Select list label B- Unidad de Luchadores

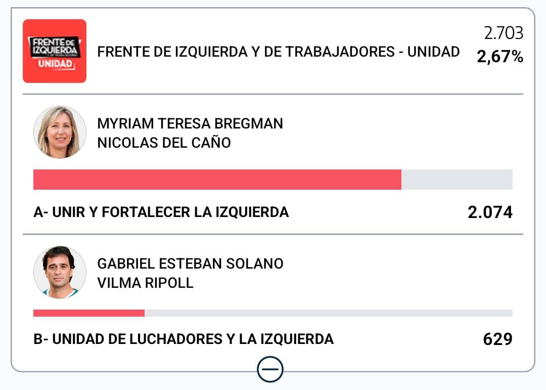tap(183, 339)
